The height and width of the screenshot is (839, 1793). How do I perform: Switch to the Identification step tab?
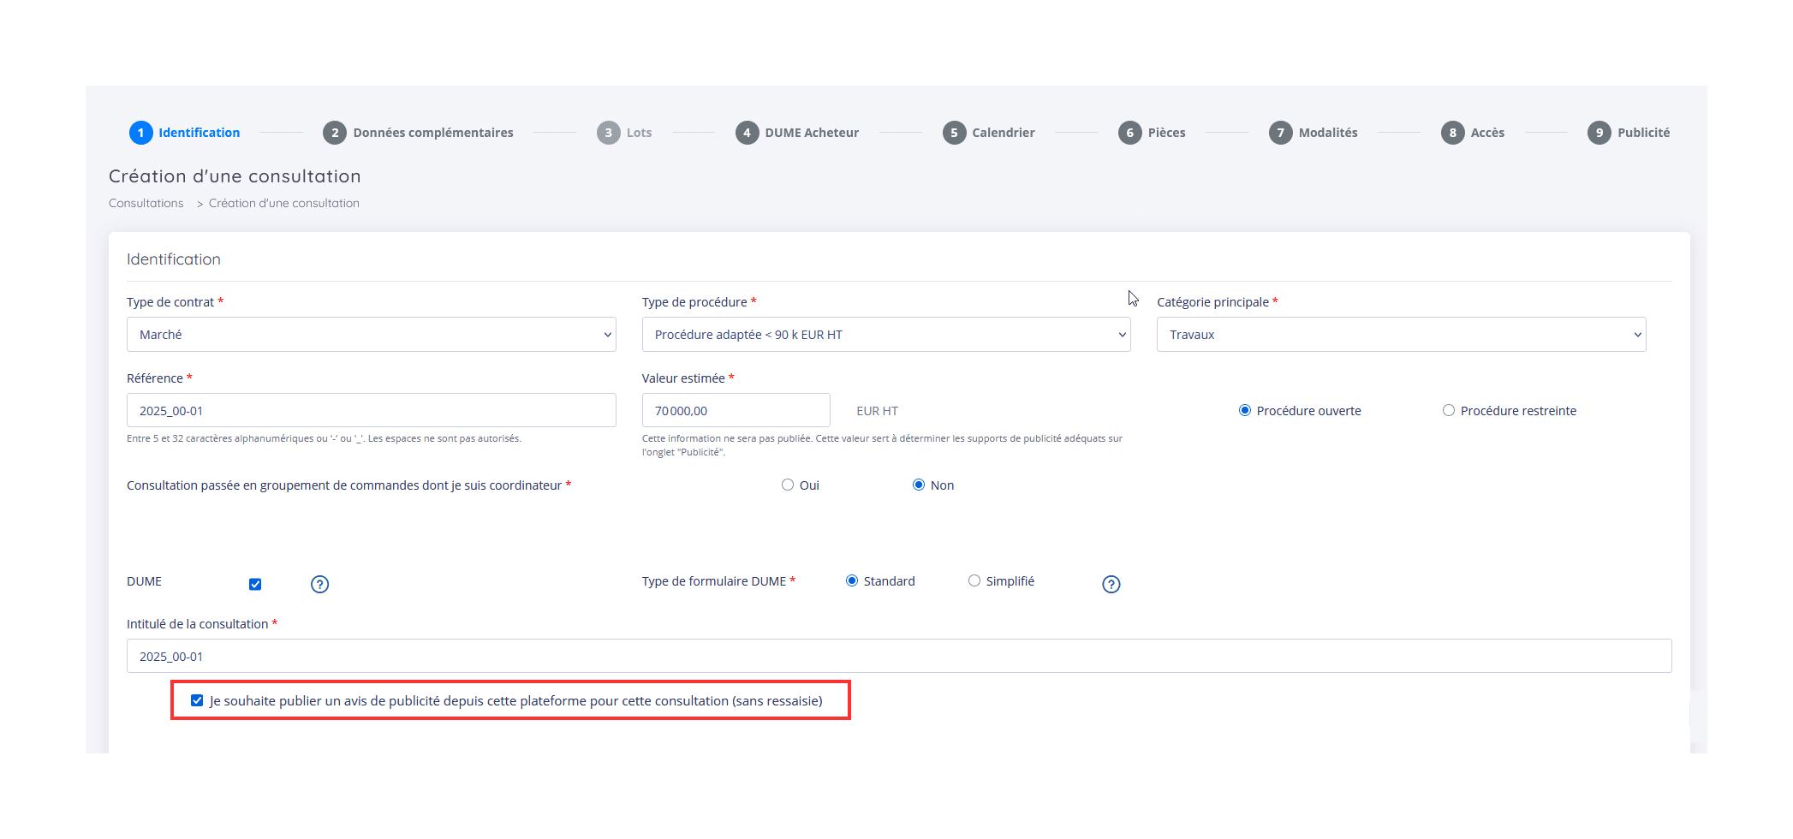pos(199,133)
